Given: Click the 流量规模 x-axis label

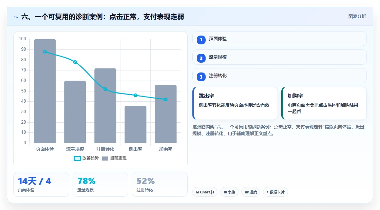Looking at the screenshot, I should tap(75, 149).
